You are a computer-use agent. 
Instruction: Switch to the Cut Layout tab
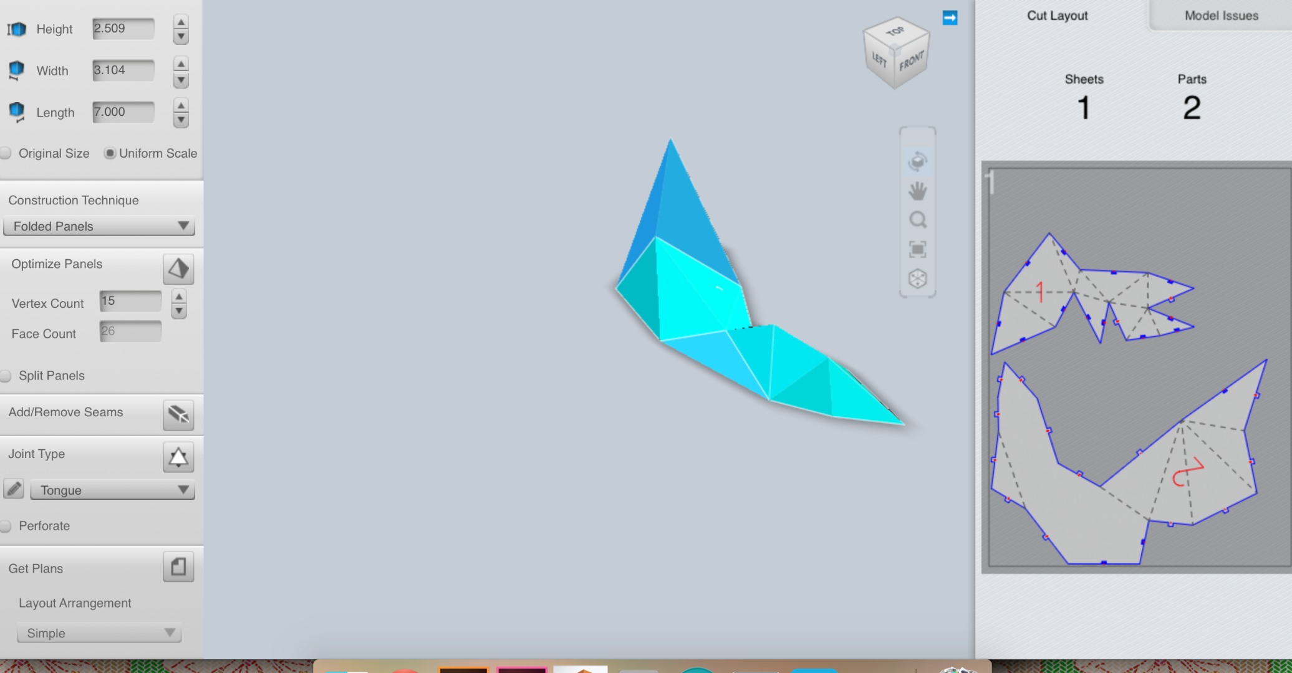tap(1057, 16)
